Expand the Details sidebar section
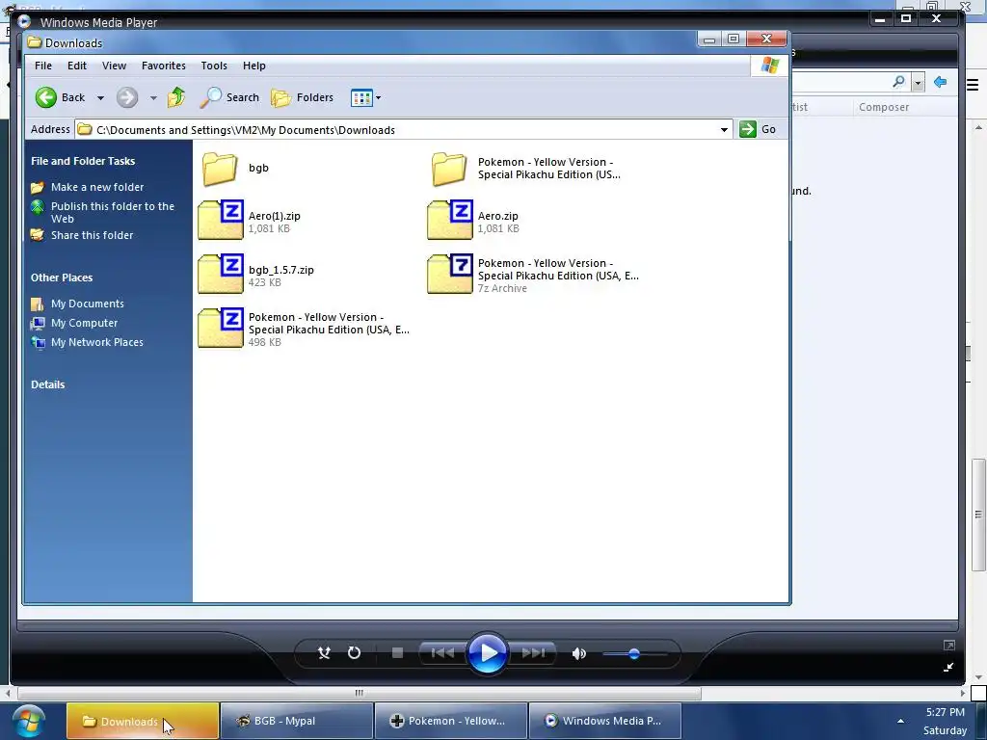Screen dimensions: 987x740 [x=48, y=384]
